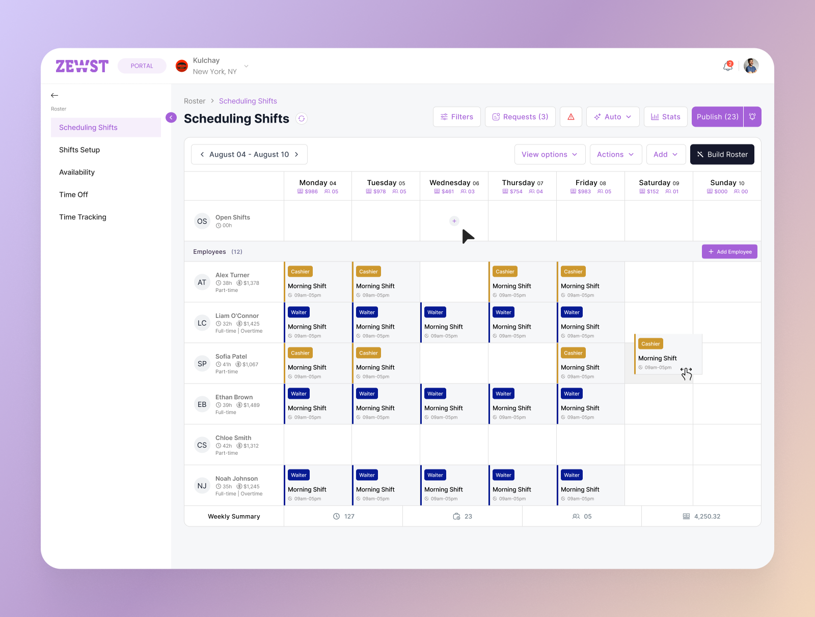Add an open shift on Wednesday with the plus icon
Image resolution: width=815 pixels, height=617 pixels.
[454, 221]
